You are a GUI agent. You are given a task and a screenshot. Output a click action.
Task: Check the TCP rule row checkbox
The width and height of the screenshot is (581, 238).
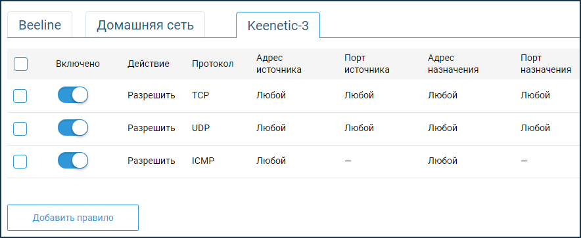point(20,96)
